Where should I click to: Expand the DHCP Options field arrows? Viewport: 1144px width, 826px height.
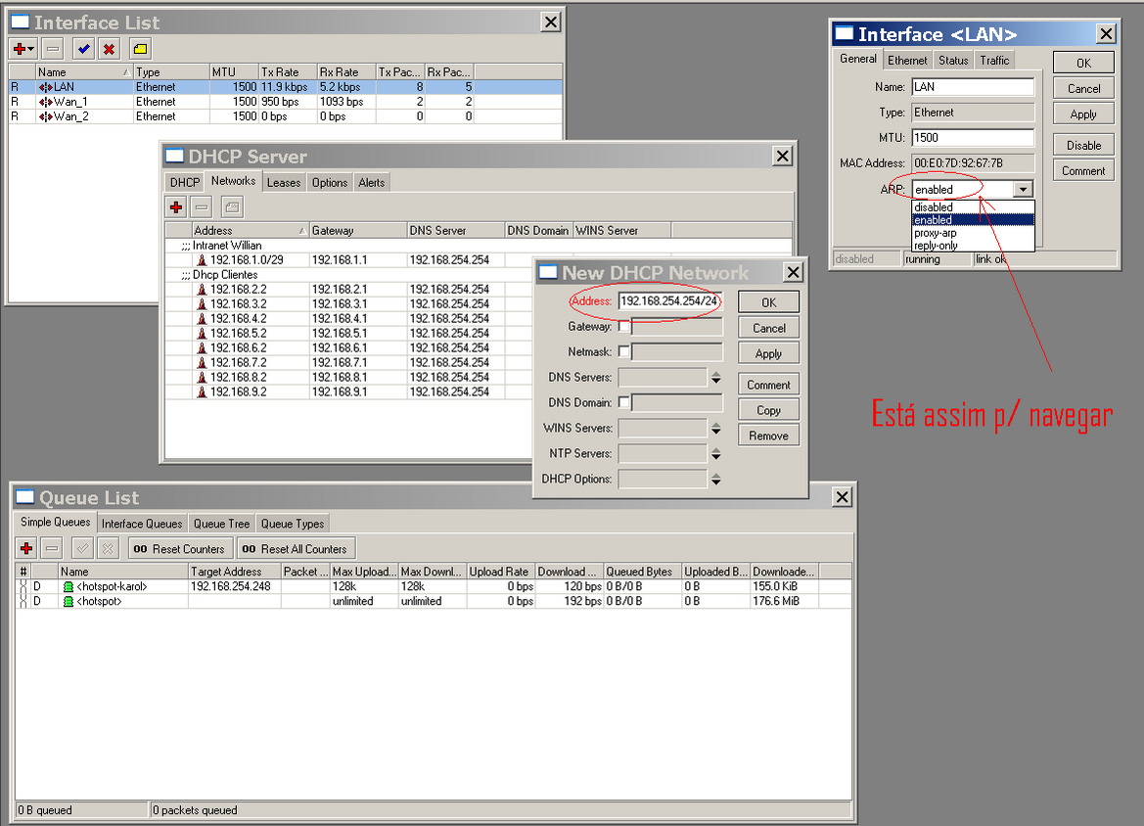[x=715, y=479]
